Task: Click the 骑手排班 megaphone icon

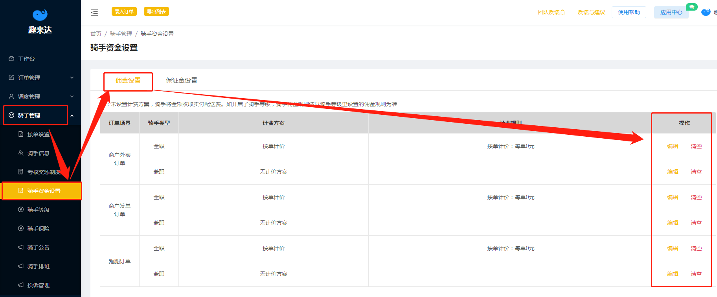Action: (x=21, y=266)
